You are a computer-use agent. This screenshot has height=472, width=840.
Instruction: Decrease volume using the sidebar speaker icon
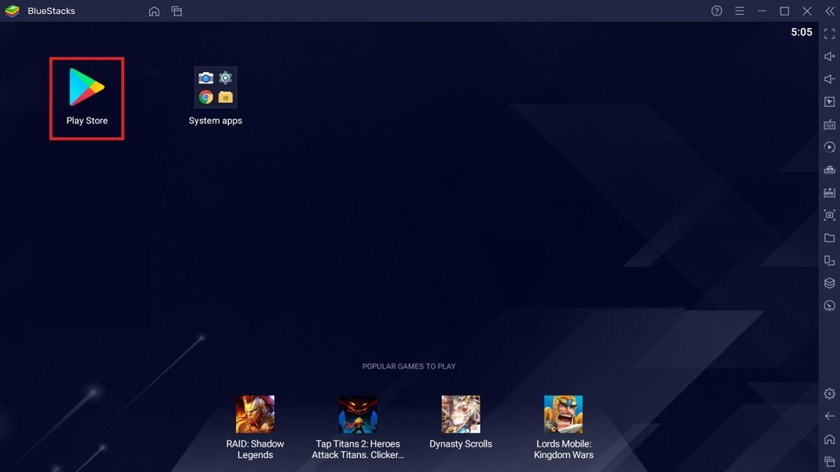829,79
